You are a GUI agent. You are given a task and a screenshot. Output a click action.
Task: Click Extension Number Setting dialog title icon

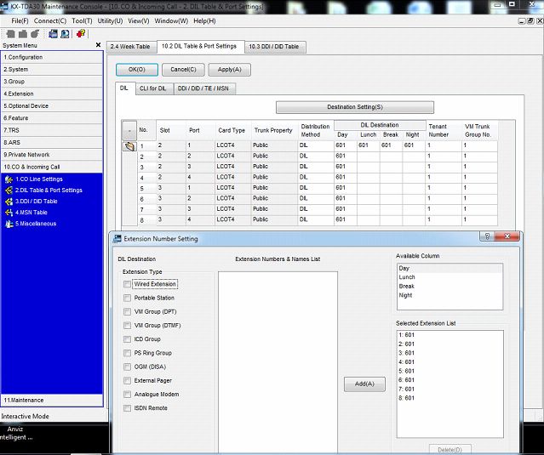pos(117,238)
